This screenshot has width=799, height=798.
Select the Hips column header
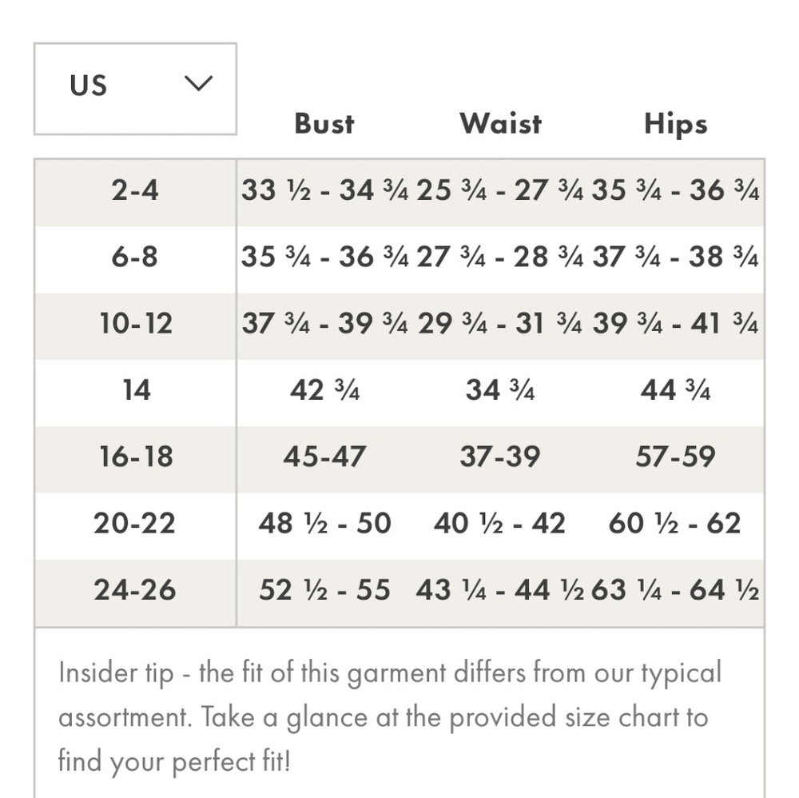point(676,125)
